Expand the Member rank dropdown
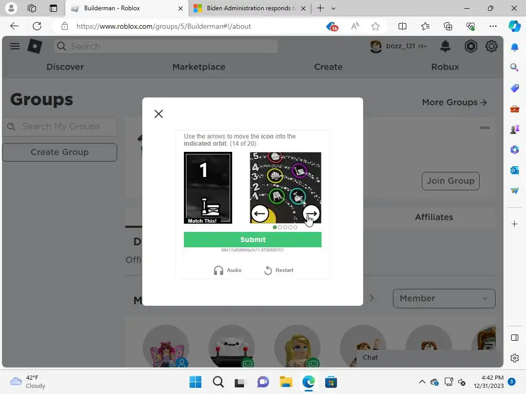 pos(444,299)
